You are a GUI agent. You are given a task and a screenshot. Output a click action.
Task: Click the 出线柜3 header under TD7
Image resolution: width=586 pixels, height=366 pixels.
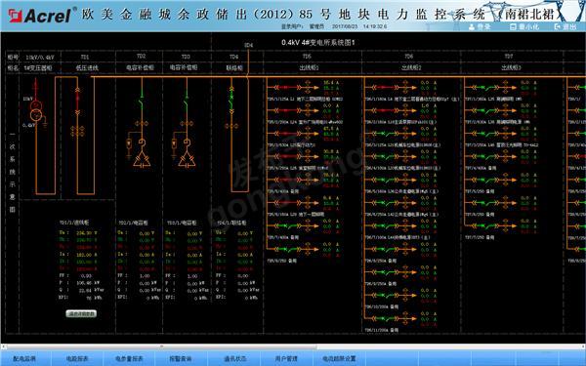(x=511, y=67)
